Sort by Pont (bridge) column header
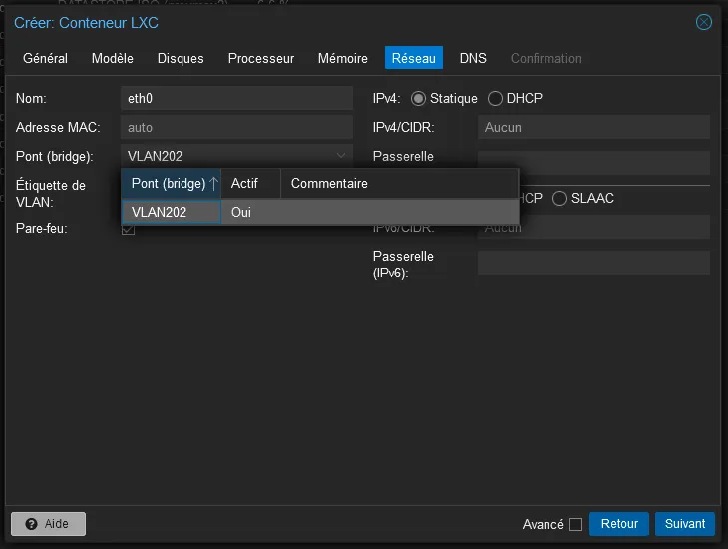Viewport: 728px width, 549px height. [x=171, y=184]
